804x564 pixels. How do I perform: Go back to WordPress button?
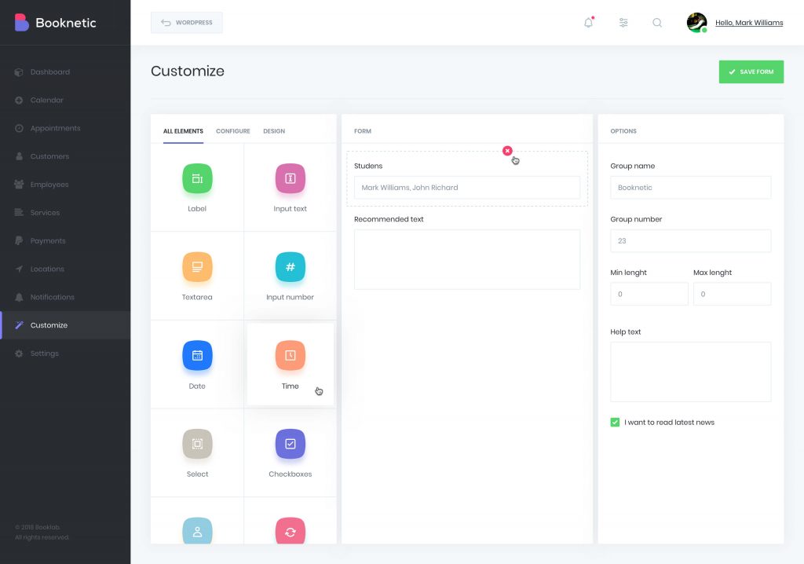(x=187, y=23)
